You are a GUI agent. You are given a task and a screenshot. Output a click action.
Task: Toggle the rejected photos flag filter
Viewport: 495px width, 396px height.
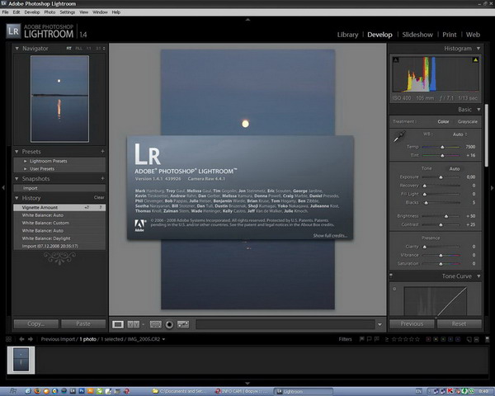click(376, 339)
